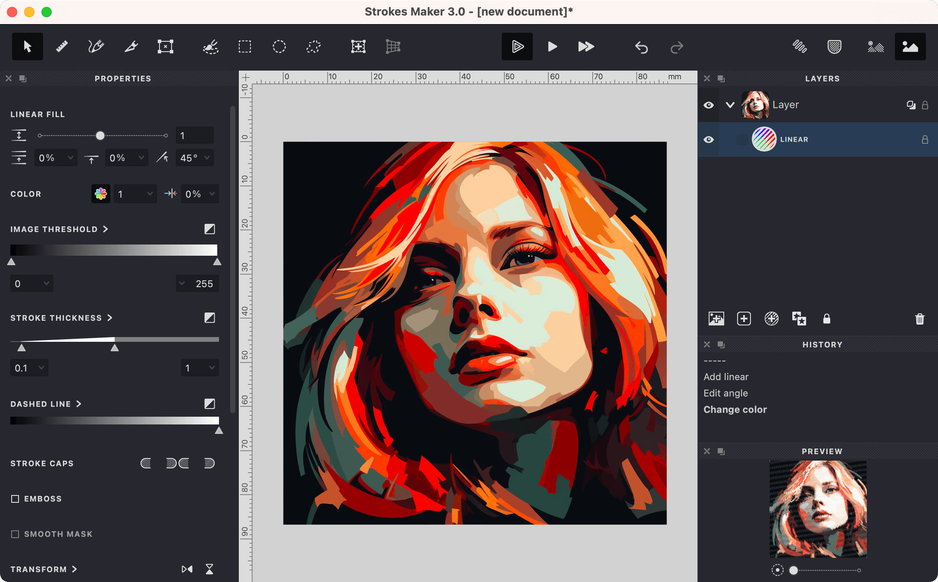Viewport: 938px width, 582px height.
Task: Open the minimum thickness 0.1 dropdown
Action: click(29, 368)
